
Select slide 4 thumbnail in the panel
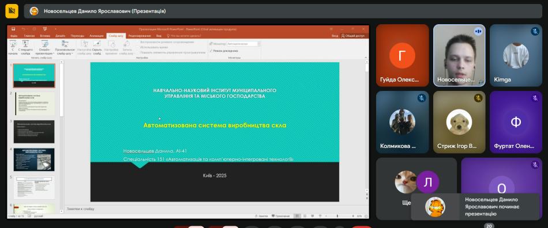tap(34, 159)
